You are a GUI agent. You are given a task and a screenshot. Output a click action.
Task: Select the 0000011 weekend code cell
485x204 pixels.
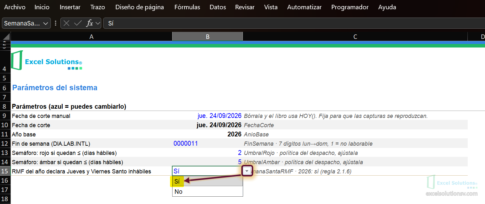coord(207,143)
